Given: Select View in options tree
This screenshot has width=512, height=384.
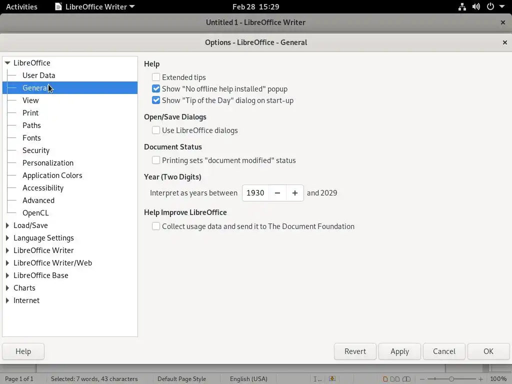Looking at the screenshot, I should click(30, 100).
